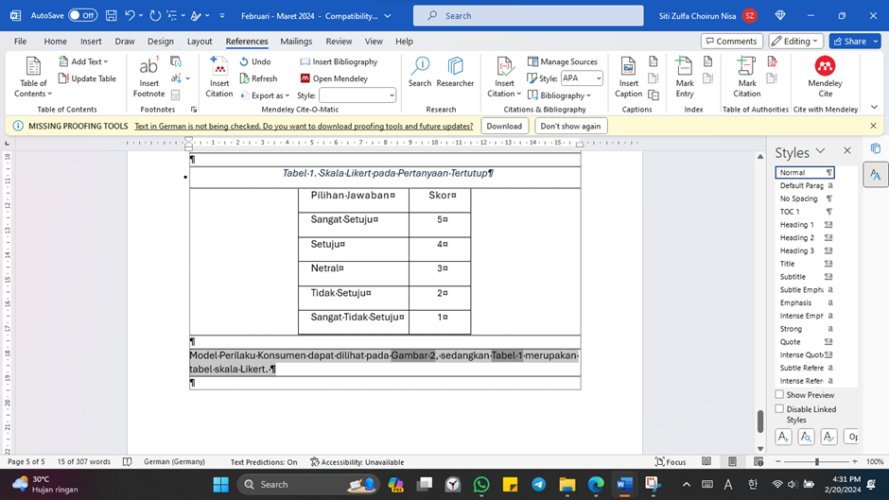Close the Styles pane
This screenshot has width=889, height=500.
click(x=847, y=151)
